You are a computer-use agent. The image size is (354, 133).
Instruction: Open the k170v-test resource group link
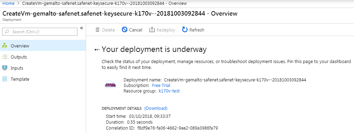click(169, 91)
